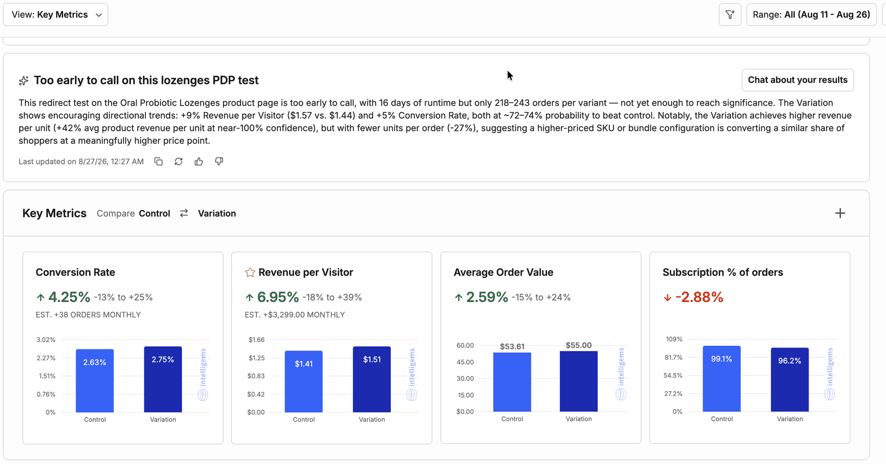
Task: Click the -2.88% subscription change value
Action: click(699, 297)
